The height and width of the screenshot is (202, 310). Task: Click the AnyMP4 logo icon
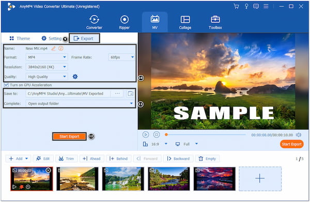coord(11,7)
